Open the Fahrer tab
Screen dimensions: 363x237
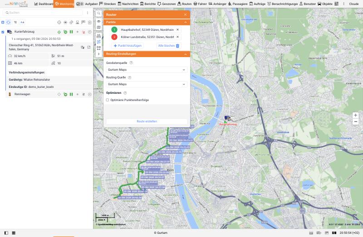pyautogui.click(x=200, y=4)
